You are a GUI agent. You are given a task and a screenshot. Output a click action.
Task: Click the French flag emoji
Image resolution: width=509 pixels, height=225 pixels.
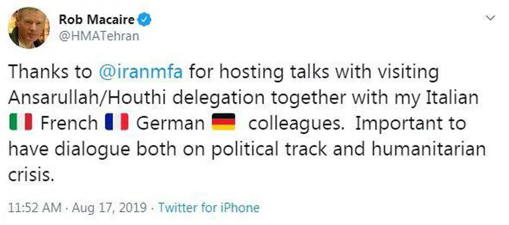coord(117,123)
